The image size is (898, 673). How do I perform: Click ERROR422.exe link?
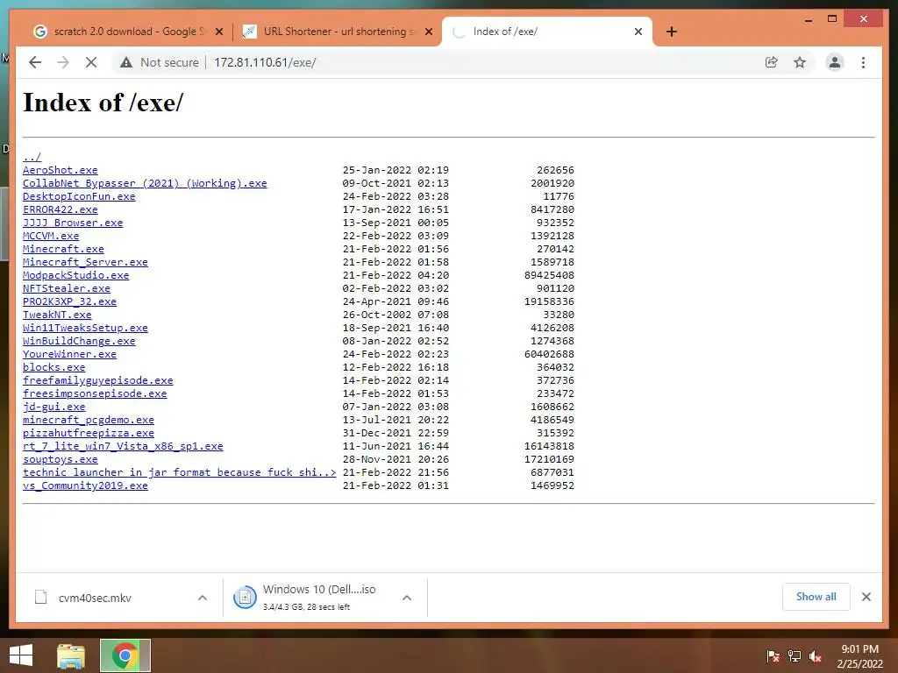pyautogui.click(x=61, y=209)
